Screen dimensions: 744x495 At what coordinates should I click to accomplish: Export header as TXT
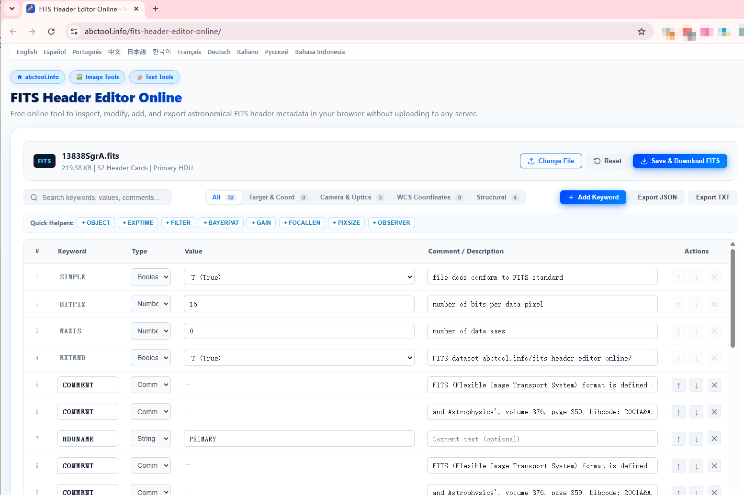713,198
